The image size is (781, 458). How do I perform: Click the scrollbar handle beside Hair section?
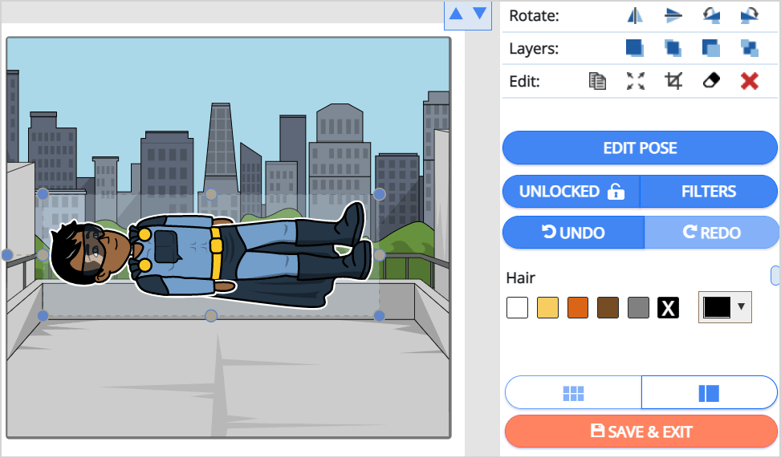tap(775, 276)
